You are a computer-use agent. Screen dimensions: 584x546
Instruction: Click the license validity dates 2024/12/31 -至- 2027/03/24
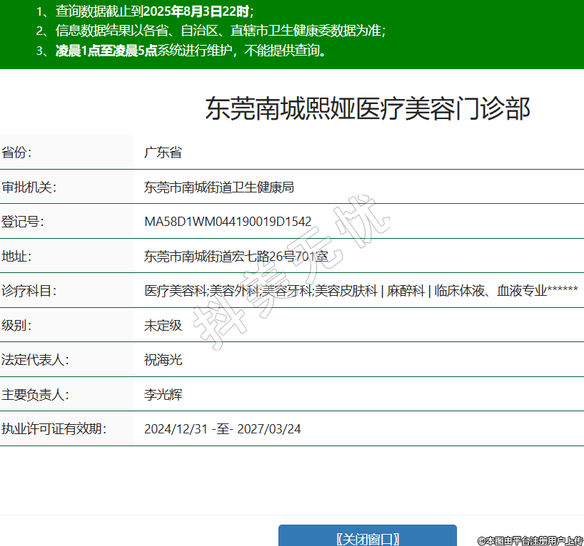pos(222,429)
